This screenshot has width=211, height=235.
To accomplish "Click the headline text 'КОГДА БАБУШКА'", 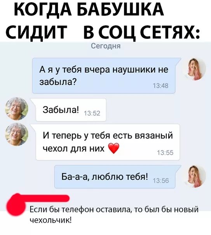I will [x=89, y=9].
